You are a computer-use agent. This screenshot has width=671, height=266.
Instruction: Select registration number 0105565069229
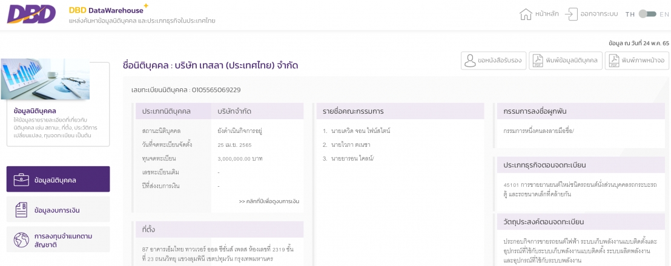pos(216,90)
